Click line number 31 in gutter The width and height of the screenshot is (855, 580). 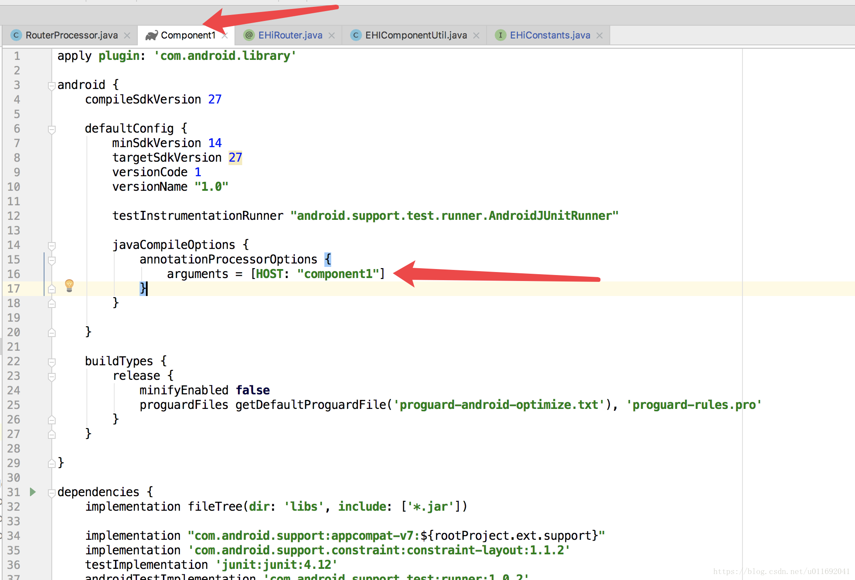[14, 492]
